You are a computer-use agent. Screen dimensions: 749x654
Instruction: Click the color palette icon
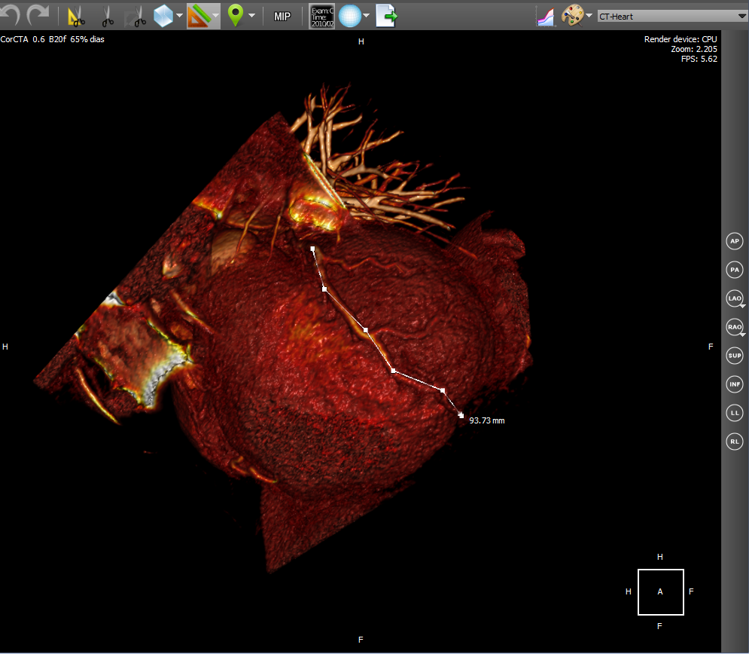click(x=573, y=16)
